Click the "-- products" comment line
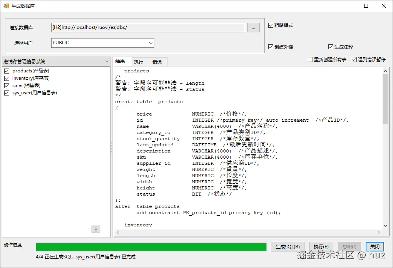 132,71
